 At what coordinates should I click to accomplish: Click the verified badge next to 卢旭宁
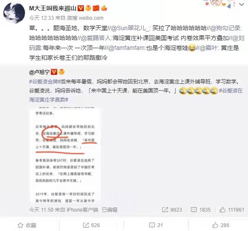(54, 72)
